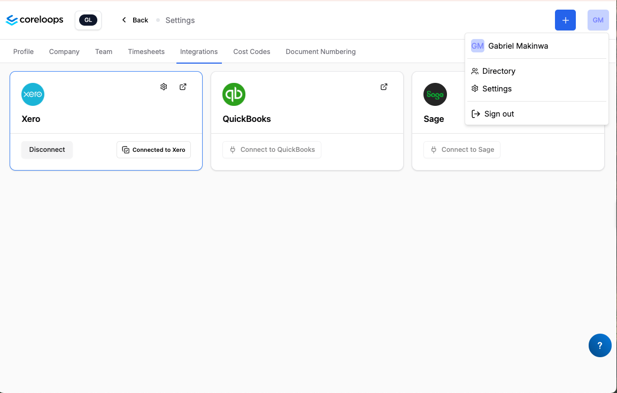
Task: Open the Profile tab
Action: point(23,51)
